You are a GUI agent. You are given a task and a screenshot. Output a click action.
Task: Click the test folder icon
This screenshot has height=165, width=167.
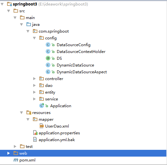click(x=22, y=146)
